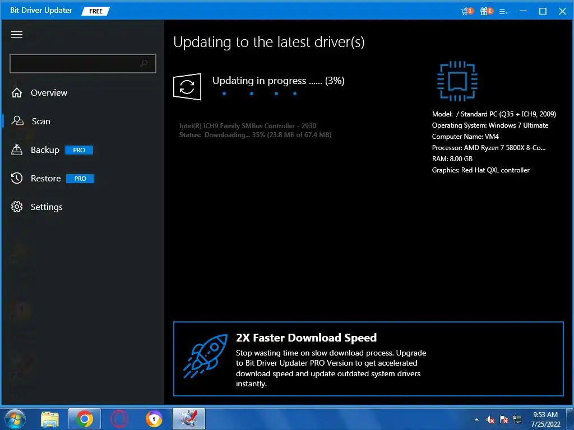Click the PRO badge next to Restore
The width and height of the screenshot is (574, 430).
click(80, 179)
